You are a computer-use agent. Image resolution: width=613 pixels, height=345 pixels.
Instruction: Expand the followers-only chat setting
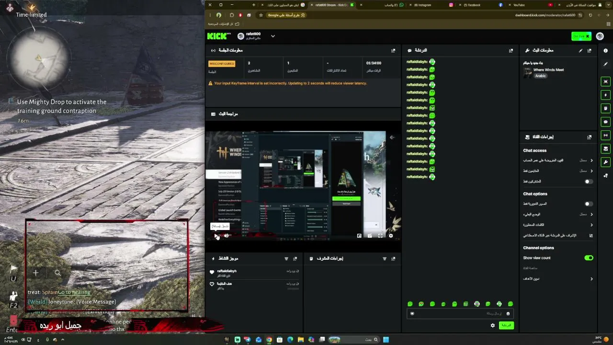[558, 171]
